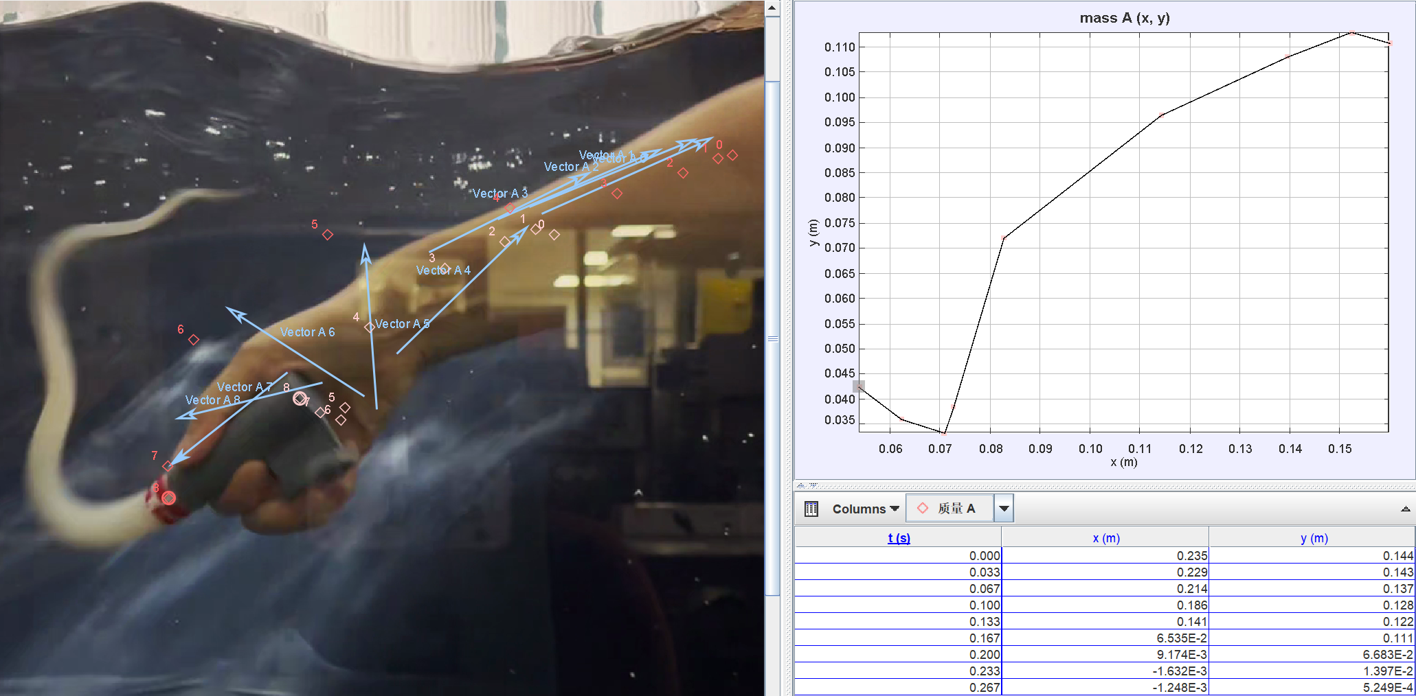Click the data table view icon
This screenshot has width=1416, height=696.
pyautogui.click(x=811, y=509)
